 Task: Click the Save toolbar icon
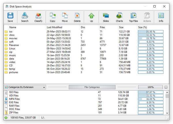click(x=10, y=16)
